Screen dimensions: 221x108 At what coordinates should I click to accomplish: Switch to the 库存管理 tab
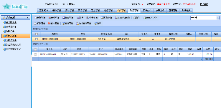coord(69,10)
